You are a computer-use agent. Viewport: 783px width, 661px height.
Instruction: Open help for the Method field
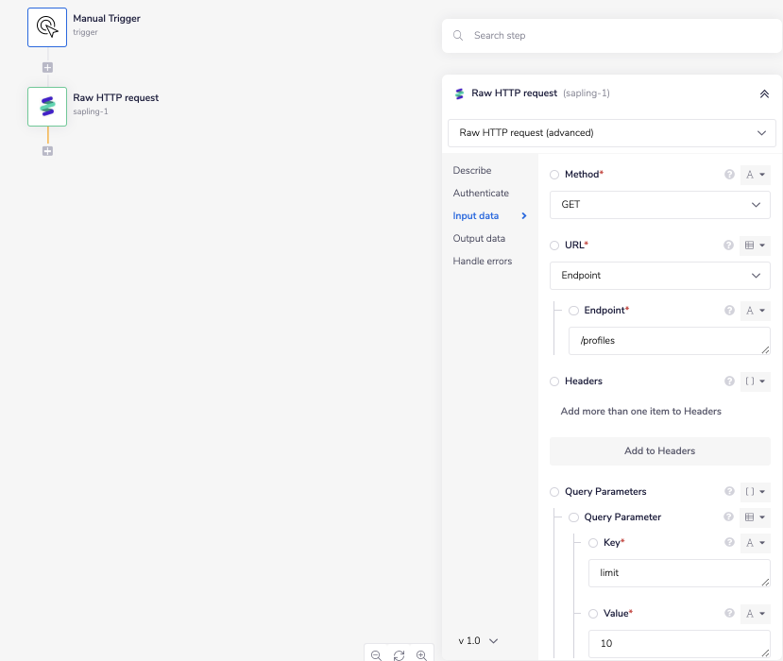point(728,175)
